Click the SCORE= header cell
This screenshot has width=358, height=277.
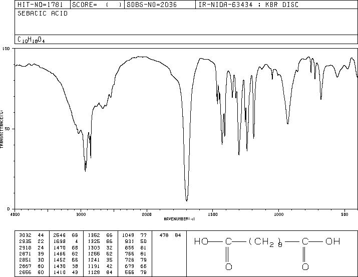point(97,5)
